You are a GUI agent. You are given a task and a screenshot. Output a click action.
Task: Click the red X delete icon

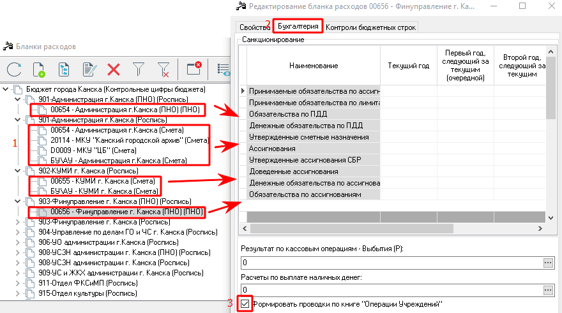[x=114, y=69]
